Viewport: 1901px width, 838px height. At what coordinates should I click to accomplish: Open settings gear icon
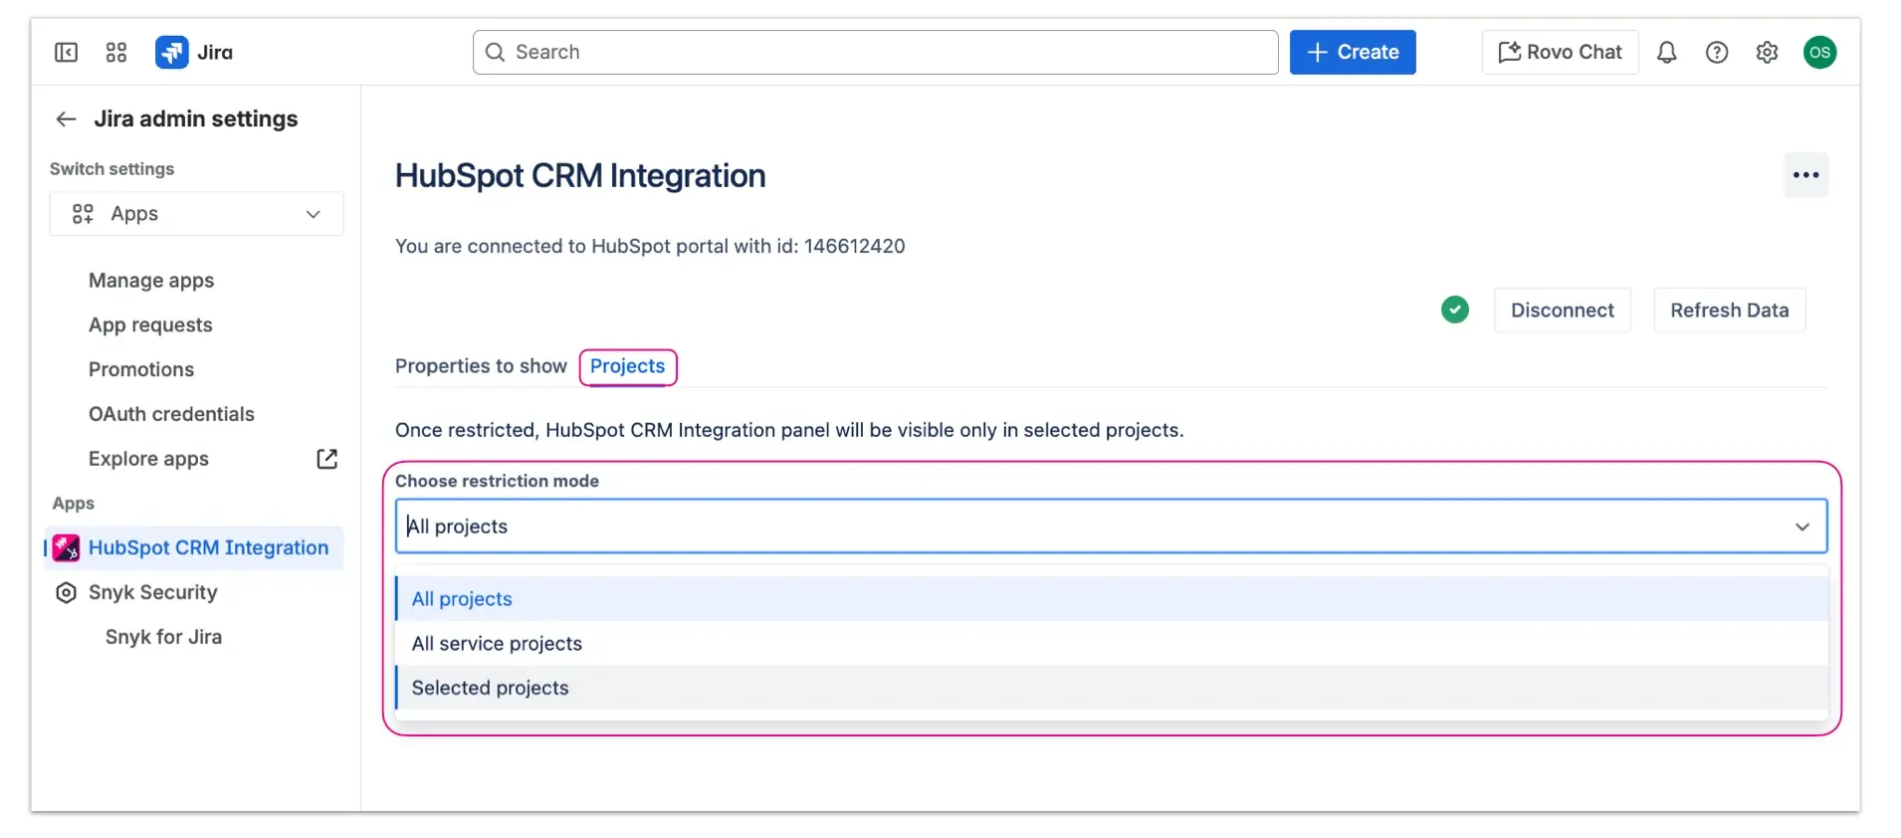pos(1767,53)
